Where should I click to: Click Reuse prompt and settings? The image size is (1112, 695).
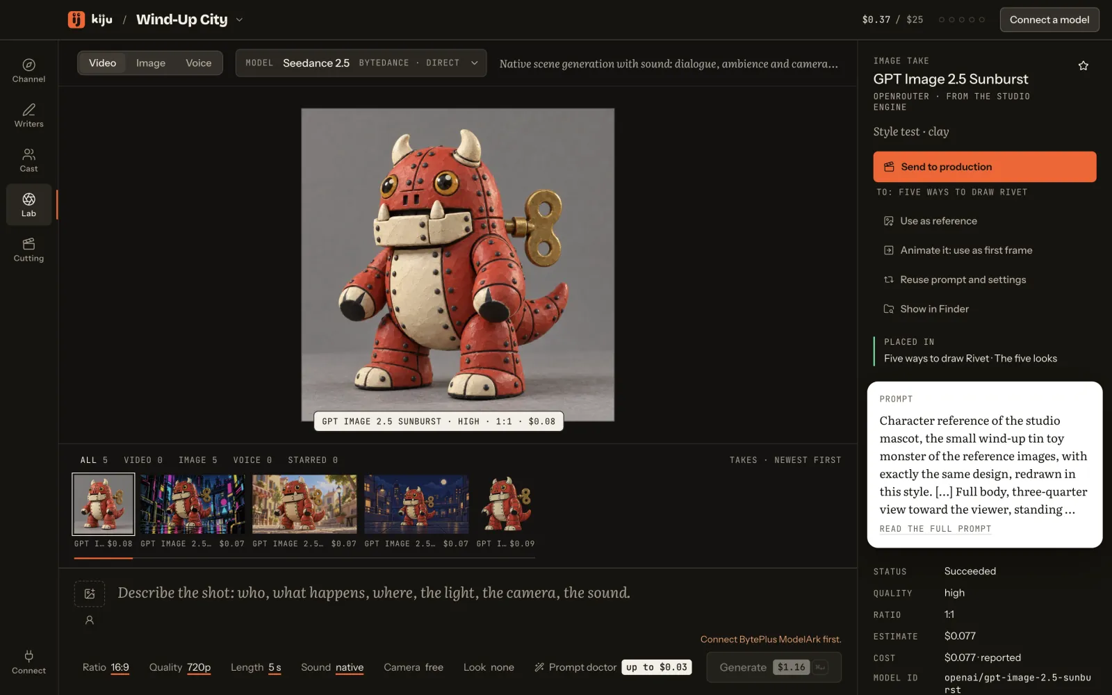coord(984,279)
